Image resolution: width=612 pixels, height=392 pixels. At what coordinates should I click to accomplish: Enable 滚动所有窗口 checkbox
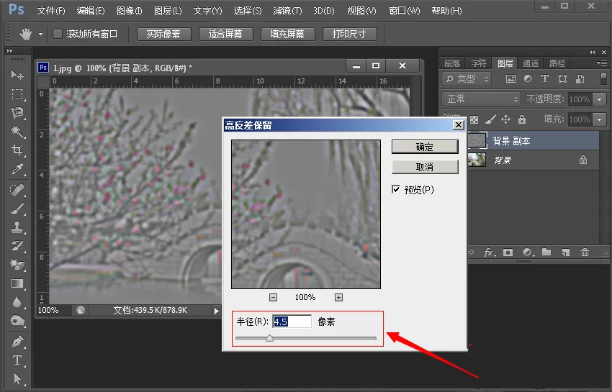pyautogui.click(x=58, y=34)
